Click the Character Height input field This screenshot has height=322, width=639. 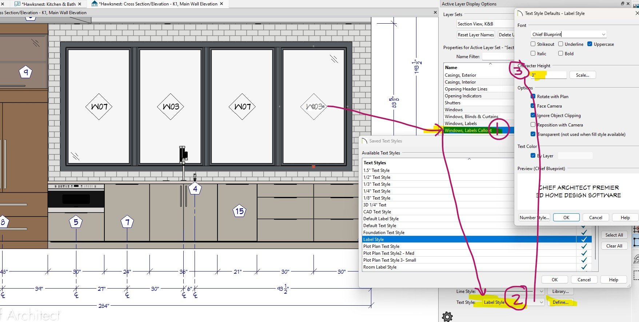[x=548, y=75]
